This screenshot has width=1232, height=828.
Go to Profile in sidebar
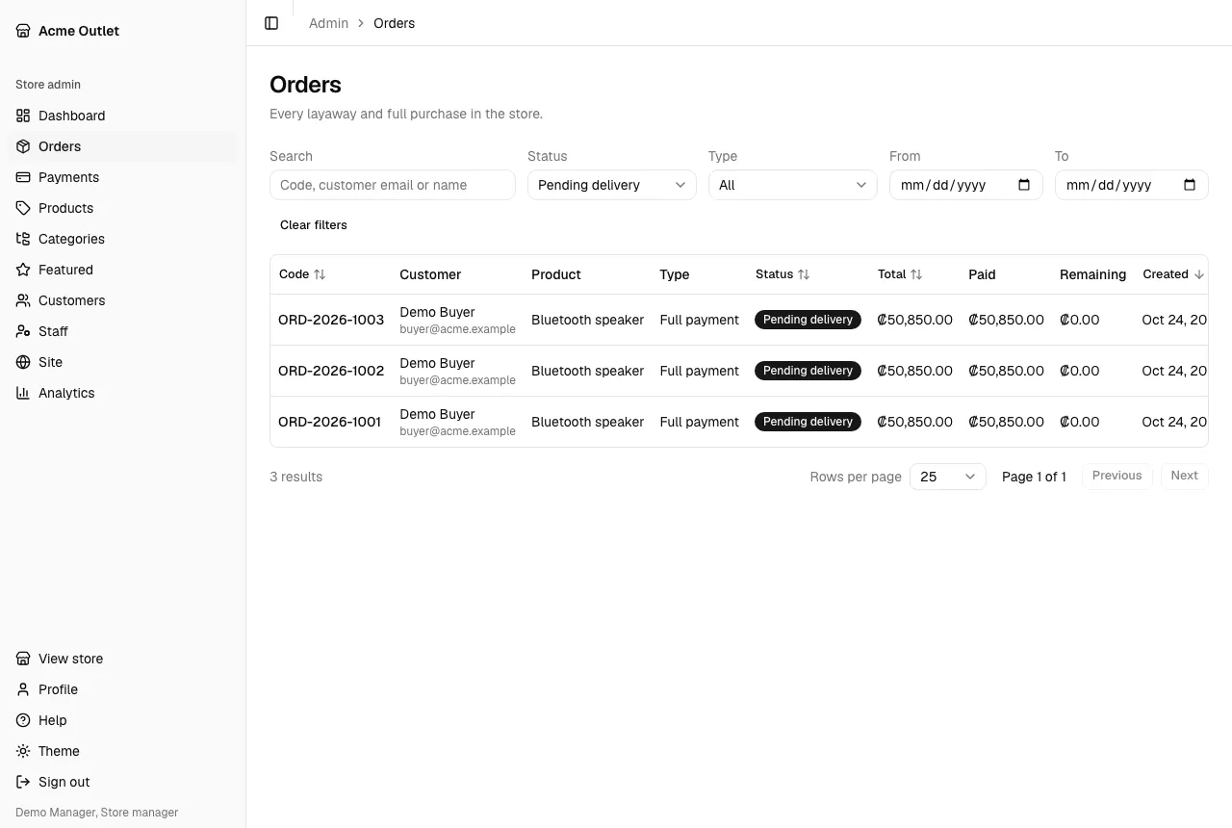point(123,689)
